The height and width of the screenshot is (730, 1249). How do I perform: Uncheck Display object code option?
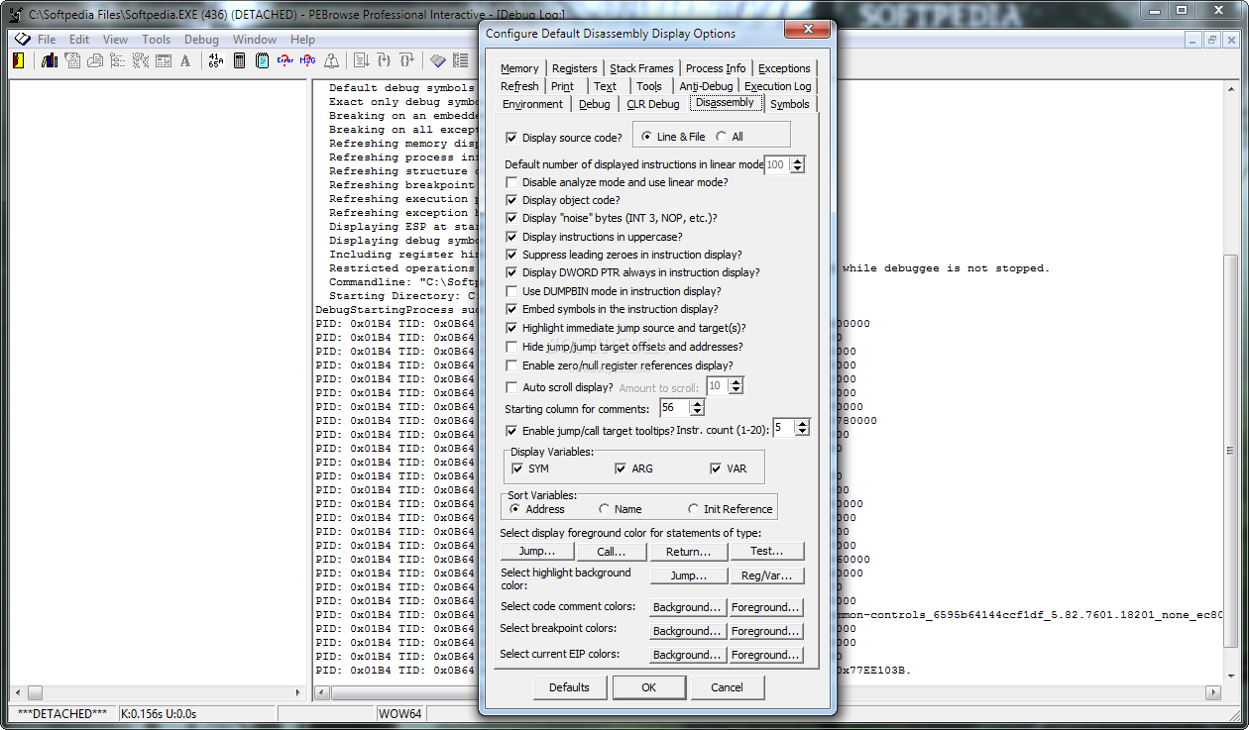(x=511, y=200)
